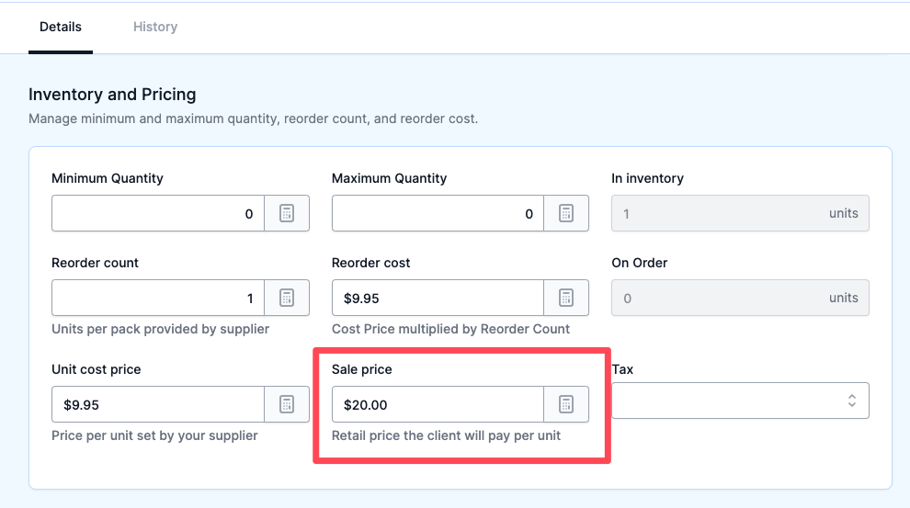Open calculator for Maximum Quantity
The height and width of the screenshot is (508, 910).
[x=566, y=213]
